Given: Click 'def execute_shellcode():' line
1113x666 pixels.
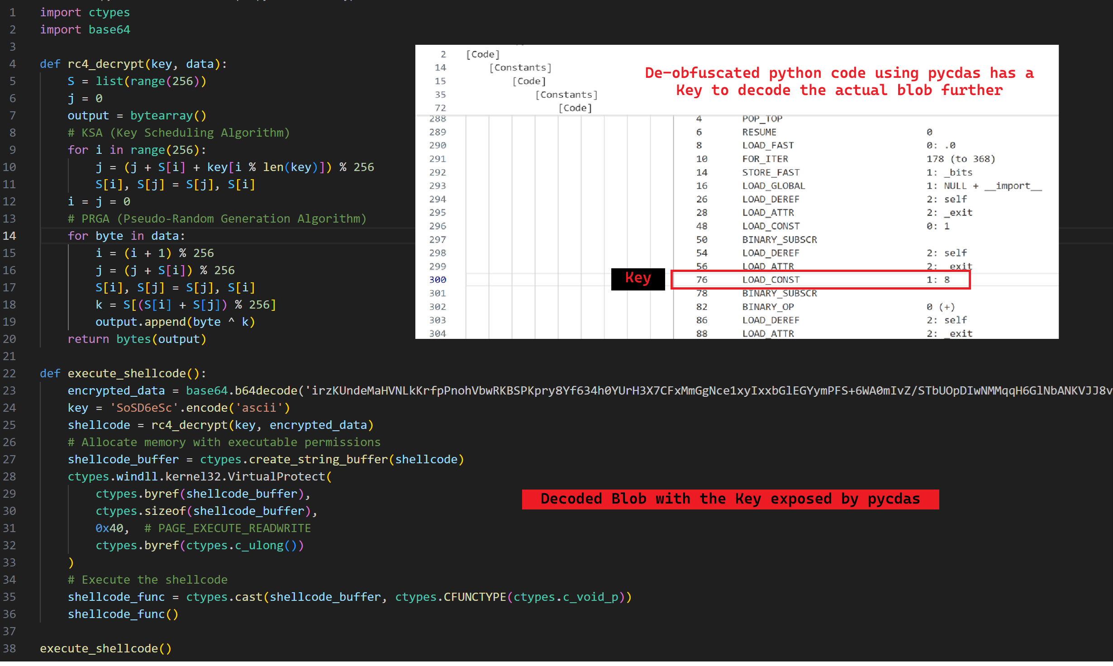Looking at the screenshot, I should point(123,373).
